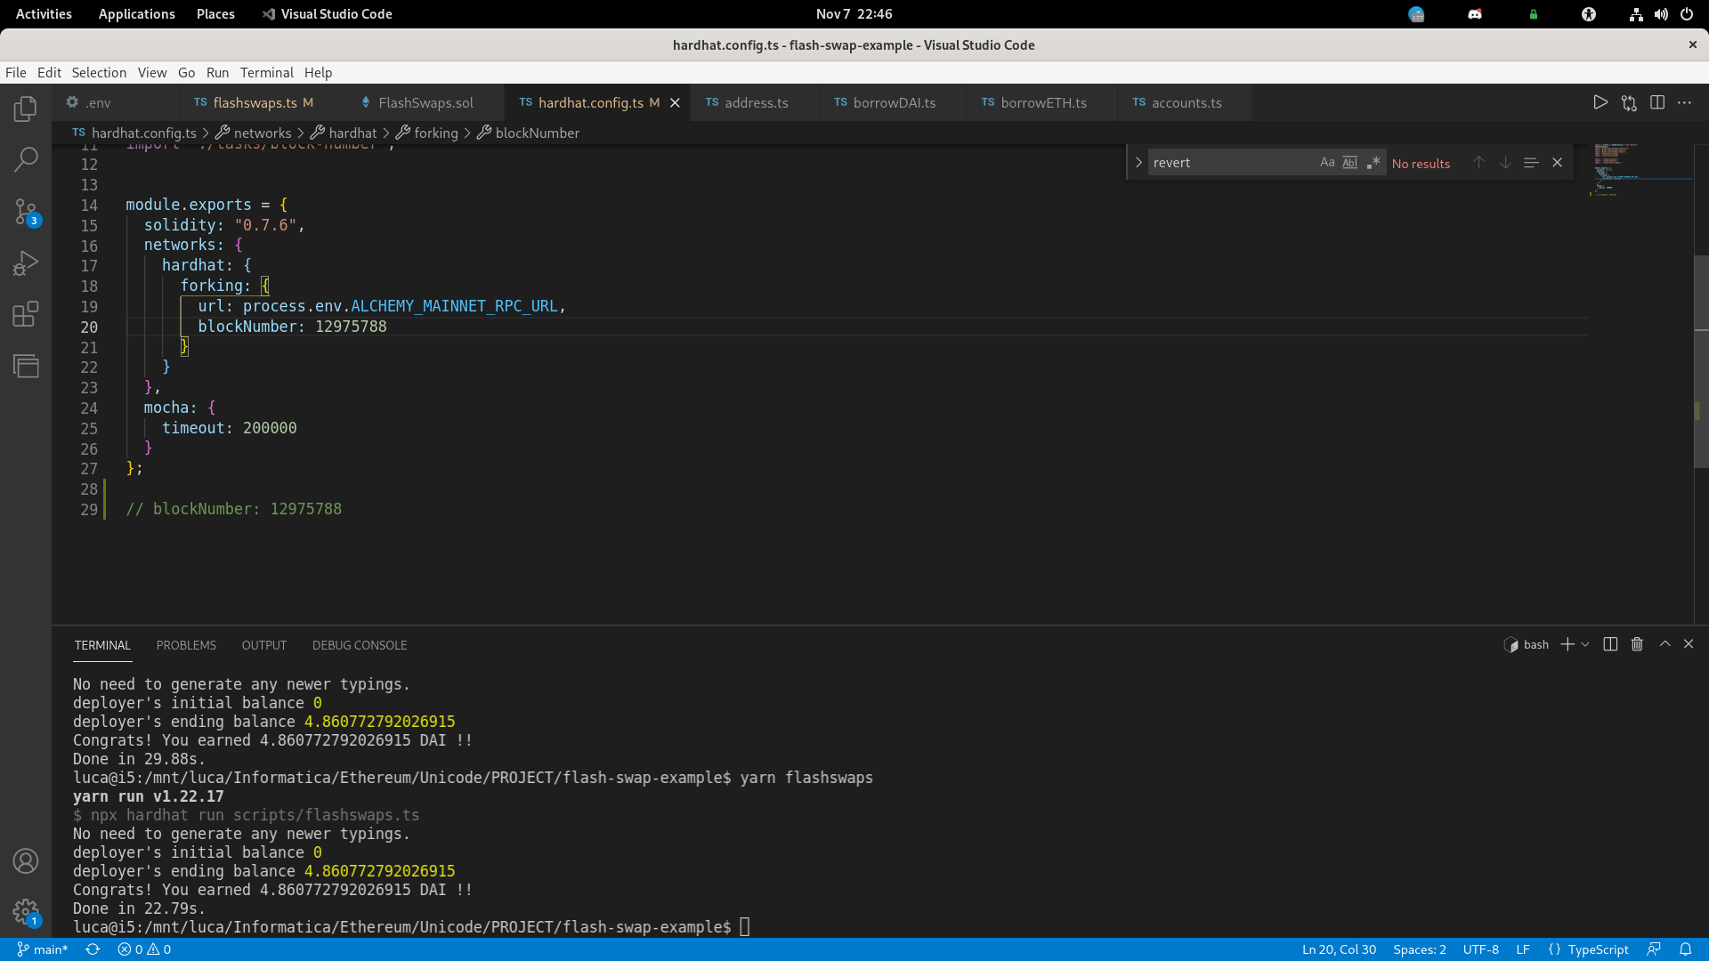
Task: Open the Accounts menu icon
Action: click(26, 860)
